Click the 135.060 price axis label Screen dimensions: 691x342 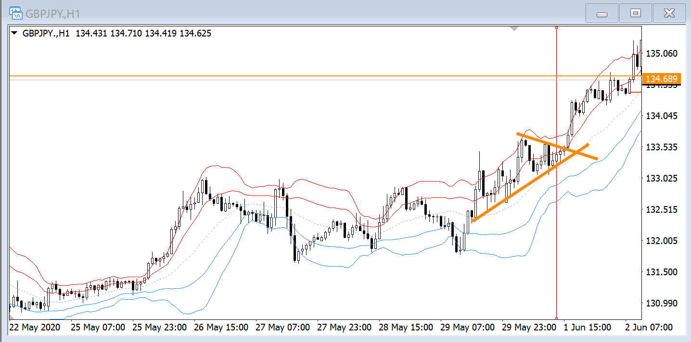tap(662, 53)
